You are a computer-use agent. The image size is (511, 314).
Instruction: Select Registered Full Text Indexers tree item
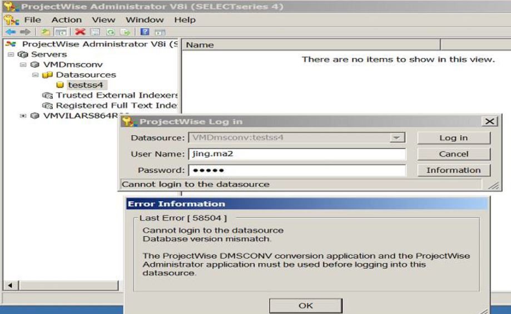[x=117, y=106]
